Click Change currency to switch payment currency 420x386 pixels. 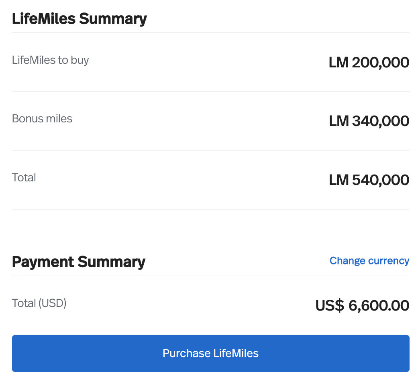(369, 261)
